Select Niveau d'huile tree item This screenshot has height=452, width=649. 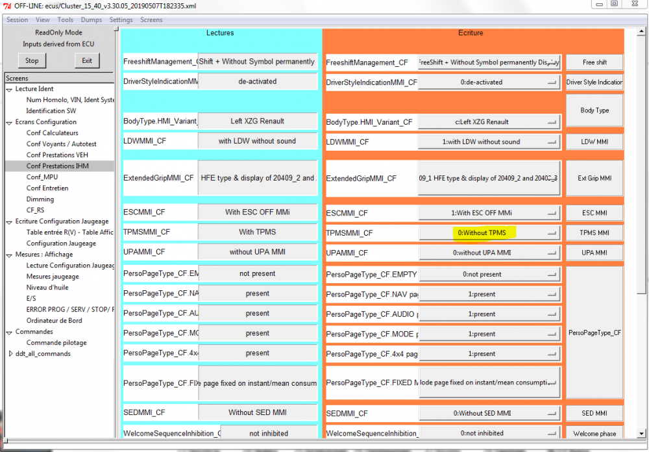pyautogui.click(x=47, y=288)
